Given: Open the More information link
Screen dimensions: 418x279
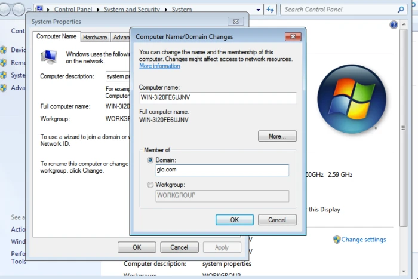Looking at the screenshot, I should (x=159, y=66).
